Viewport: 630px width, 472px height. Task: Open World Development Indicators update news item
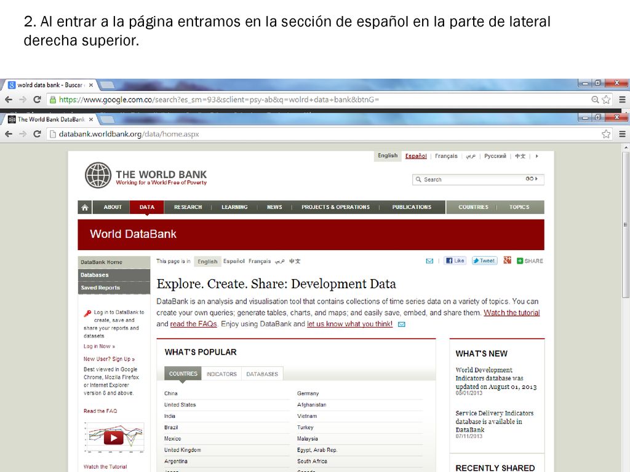[x=496, y=378]
